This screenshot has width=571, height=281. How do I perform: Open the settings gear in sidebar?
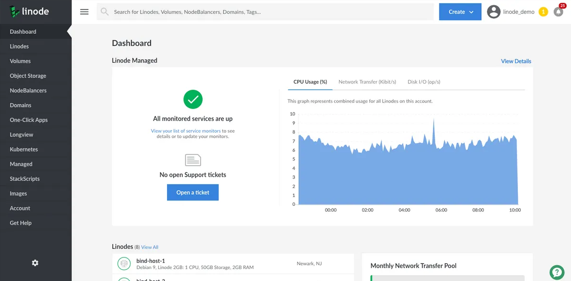click(35, 263)
